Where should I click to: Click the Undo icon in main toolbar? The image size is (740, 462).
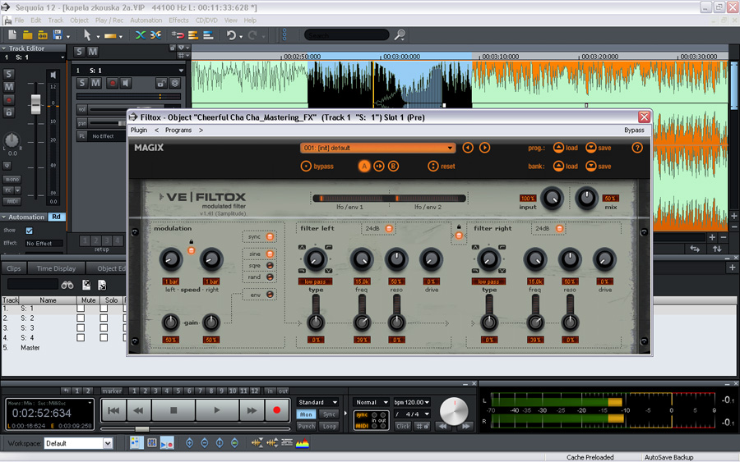232,35
